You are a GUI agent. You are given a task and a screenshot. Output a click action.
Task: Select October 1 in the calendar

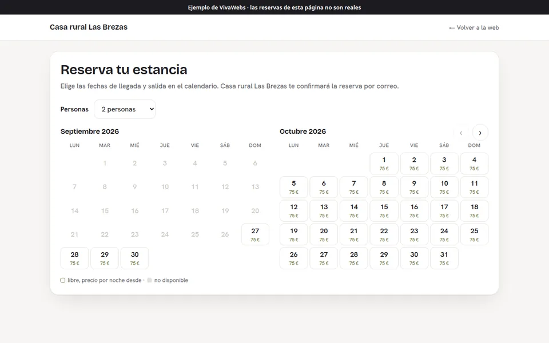(384, 163)
